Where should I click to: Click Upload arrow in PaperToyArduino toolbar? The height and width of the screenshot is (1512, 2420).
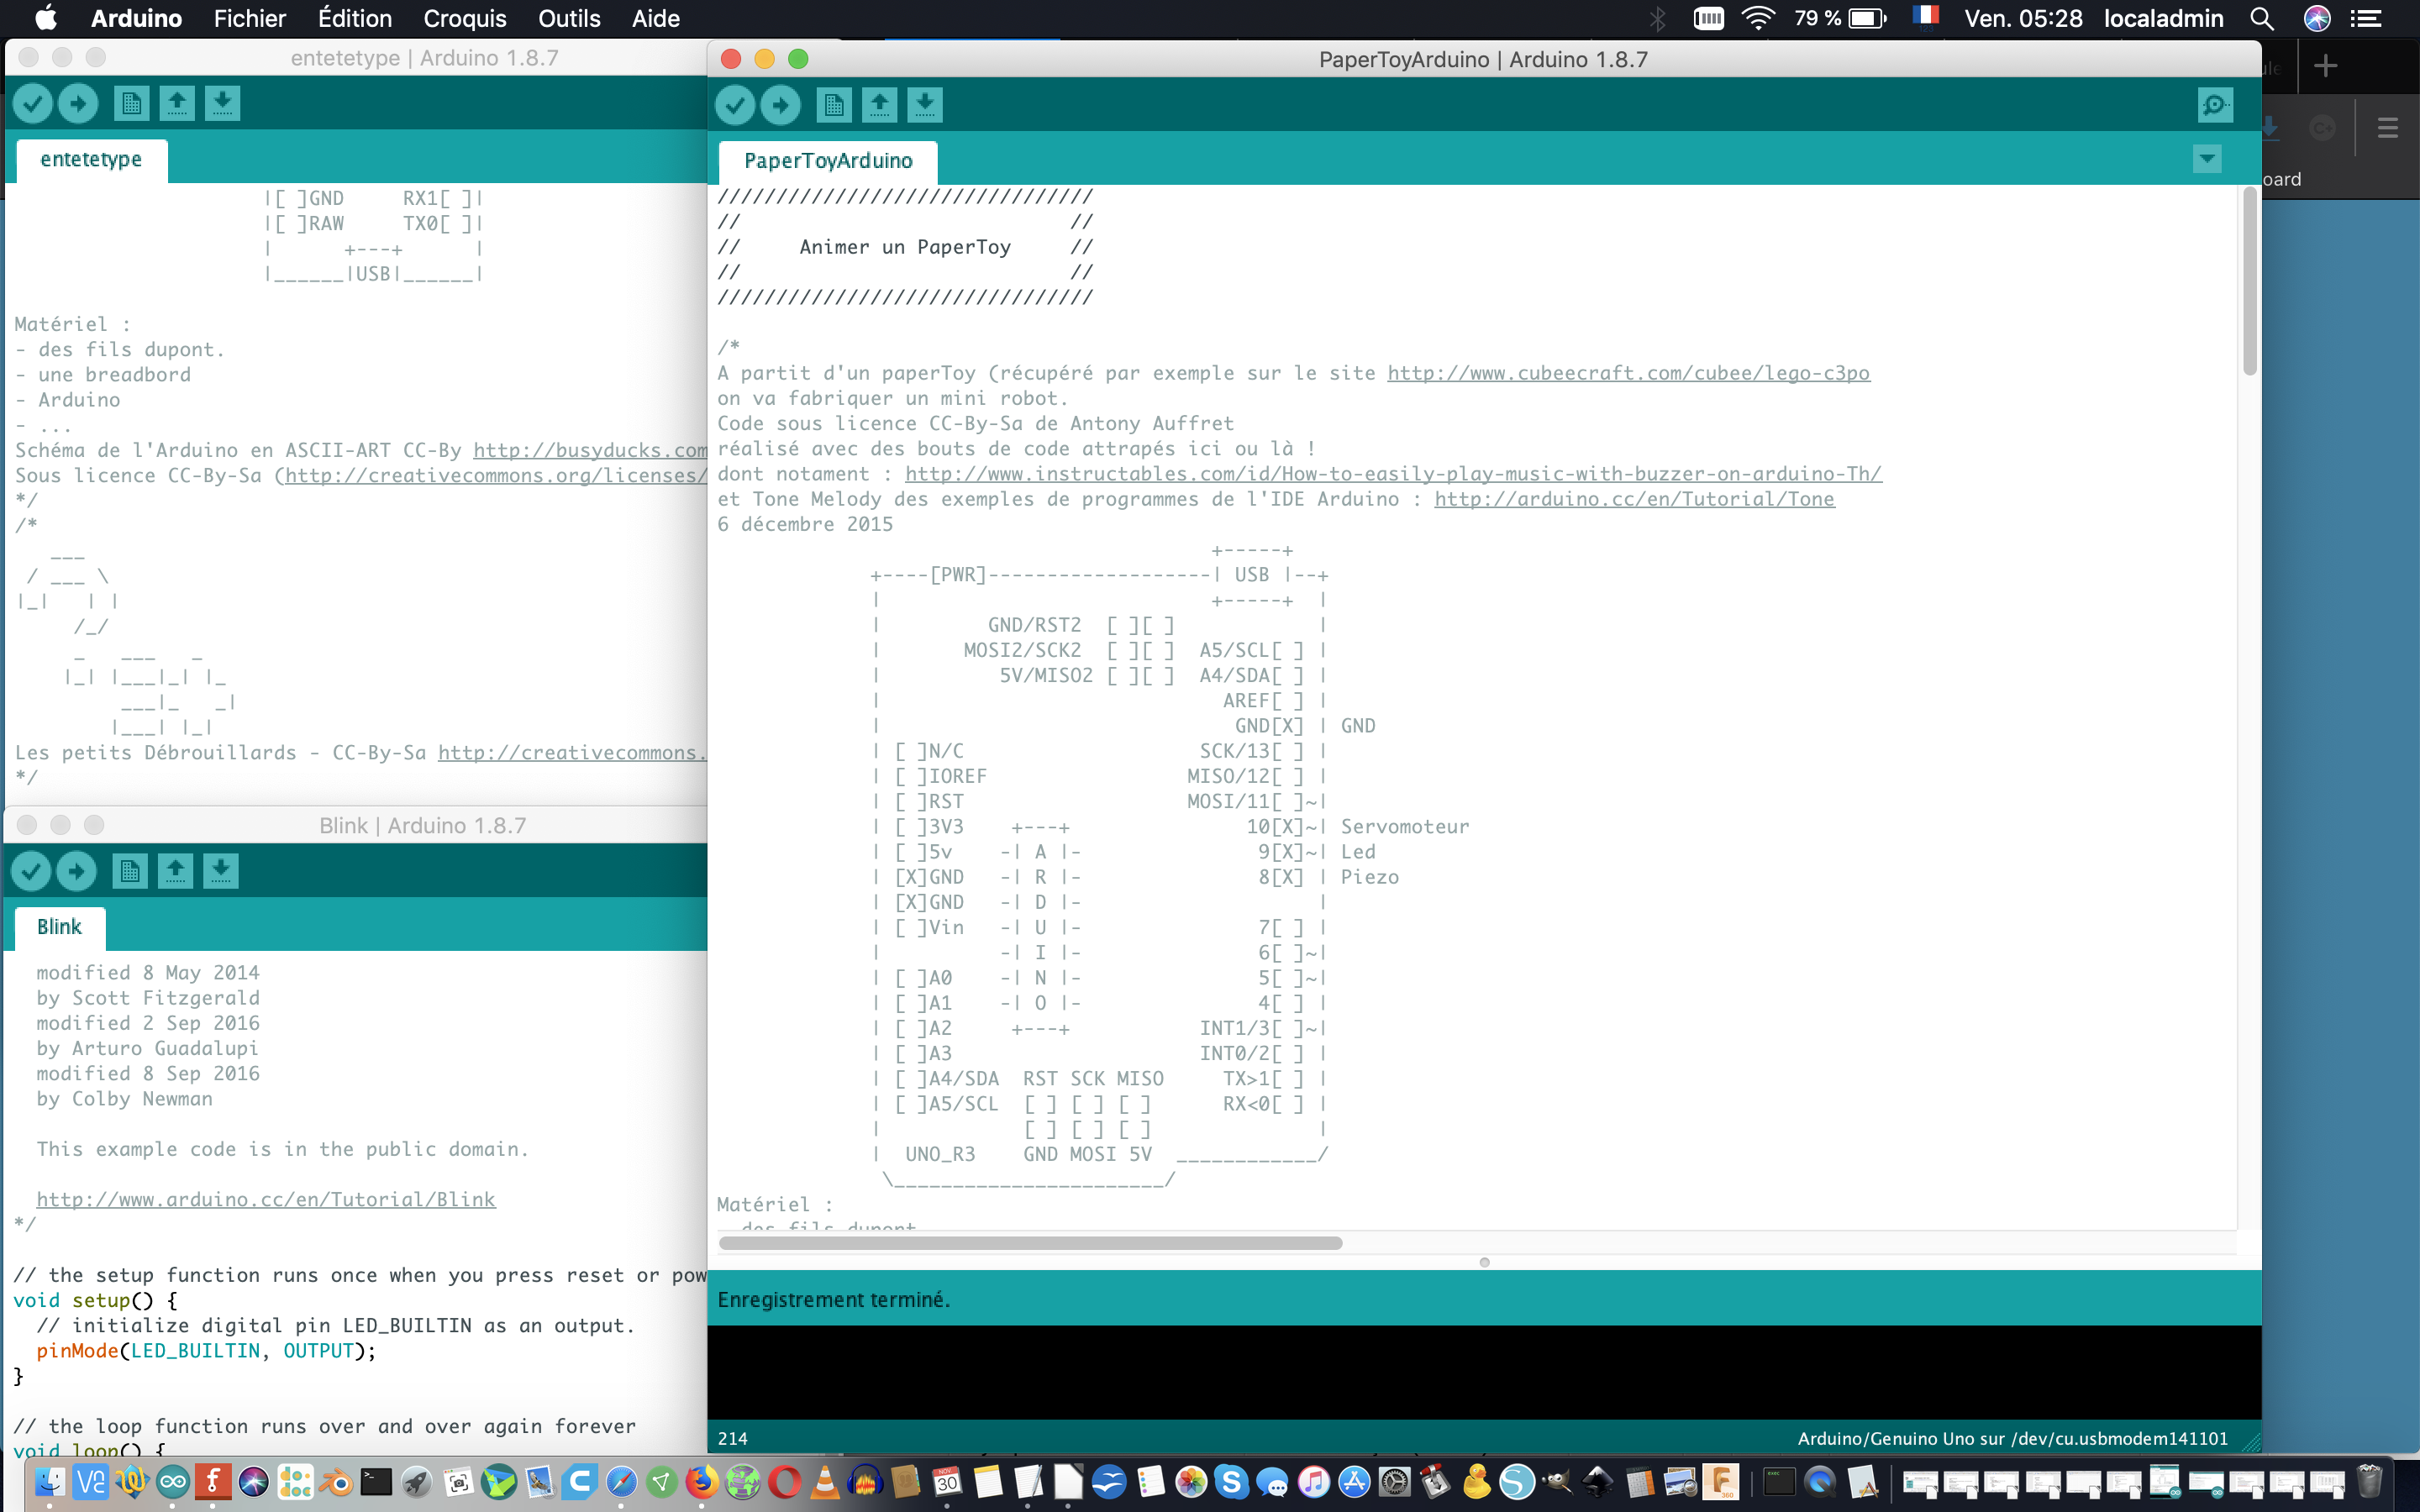(x=780, y=105)
